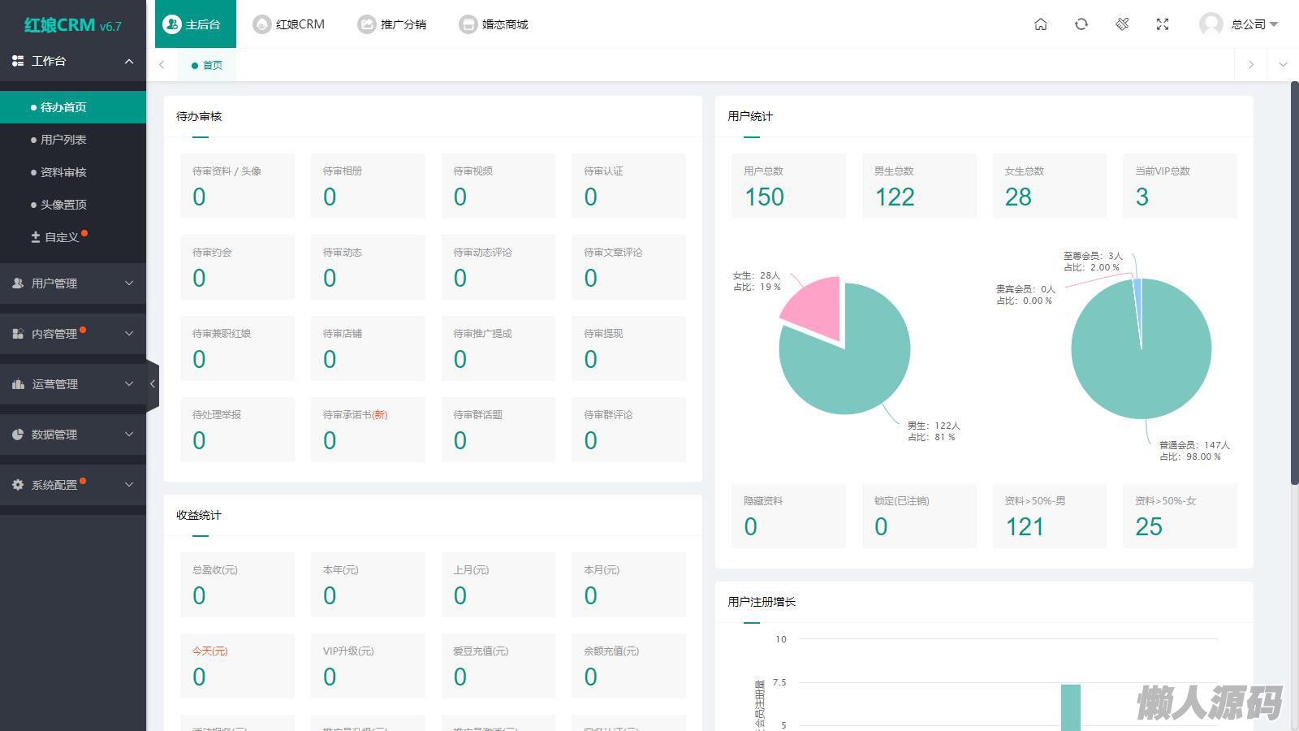1299x731 pixels.
Task: Expand the 系统配置 sidebar menu
Action: (x=73, y=485)
